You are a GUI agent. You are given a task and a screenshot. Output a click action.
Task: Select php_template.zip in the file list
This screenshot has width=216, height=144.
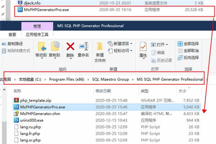pyautogui.click(x=36, y=100)
